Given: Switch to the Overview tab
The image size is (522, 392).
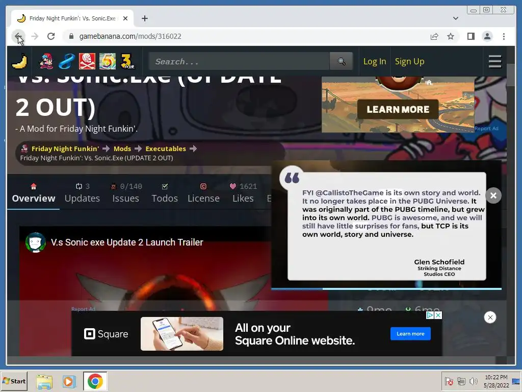Looking at the screenshot, I should pos(34,193).
